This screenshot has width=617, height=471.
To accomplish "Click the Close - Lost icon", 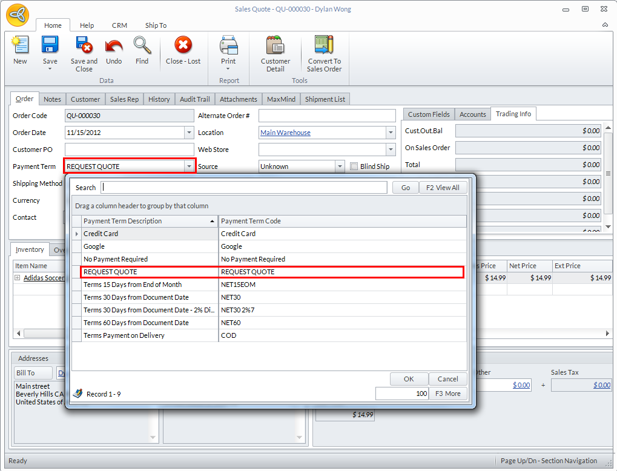I will pyautogui.click(x=183, y=46).
